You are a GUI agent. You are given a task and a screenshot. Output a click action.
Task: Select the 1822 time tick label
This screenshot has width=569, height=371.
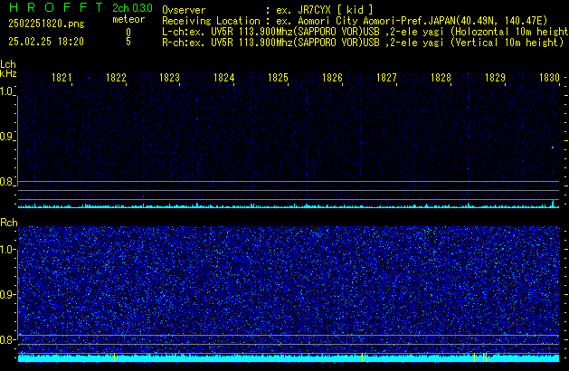(x=116, y=78)
